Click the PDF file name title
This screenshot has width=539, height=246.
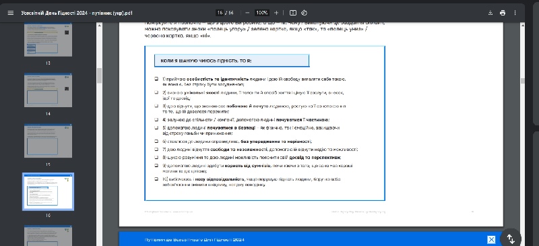(77, 13)
